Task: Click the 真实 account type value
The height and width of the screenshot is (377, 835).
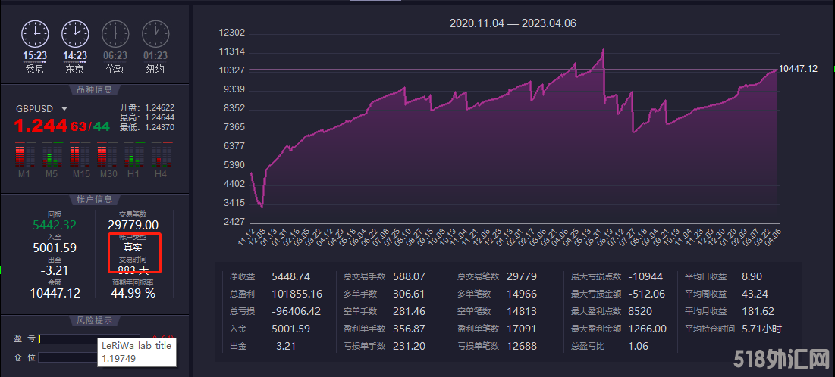Action: pyautogui.click(x=133, y=247)
